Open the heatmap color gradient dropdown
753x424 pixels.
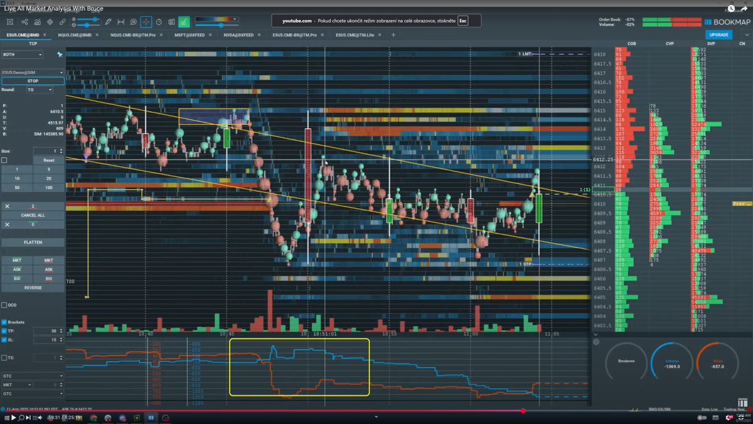coord(218,19)
